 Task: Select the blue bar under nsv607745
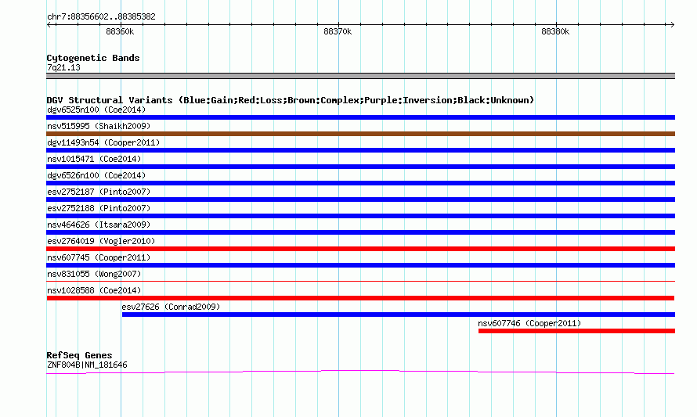coord(360,265)
